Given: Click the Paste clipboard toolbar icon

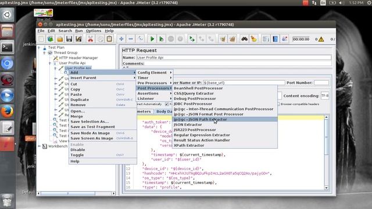Looking at the screenshot, I should (109, 39).
